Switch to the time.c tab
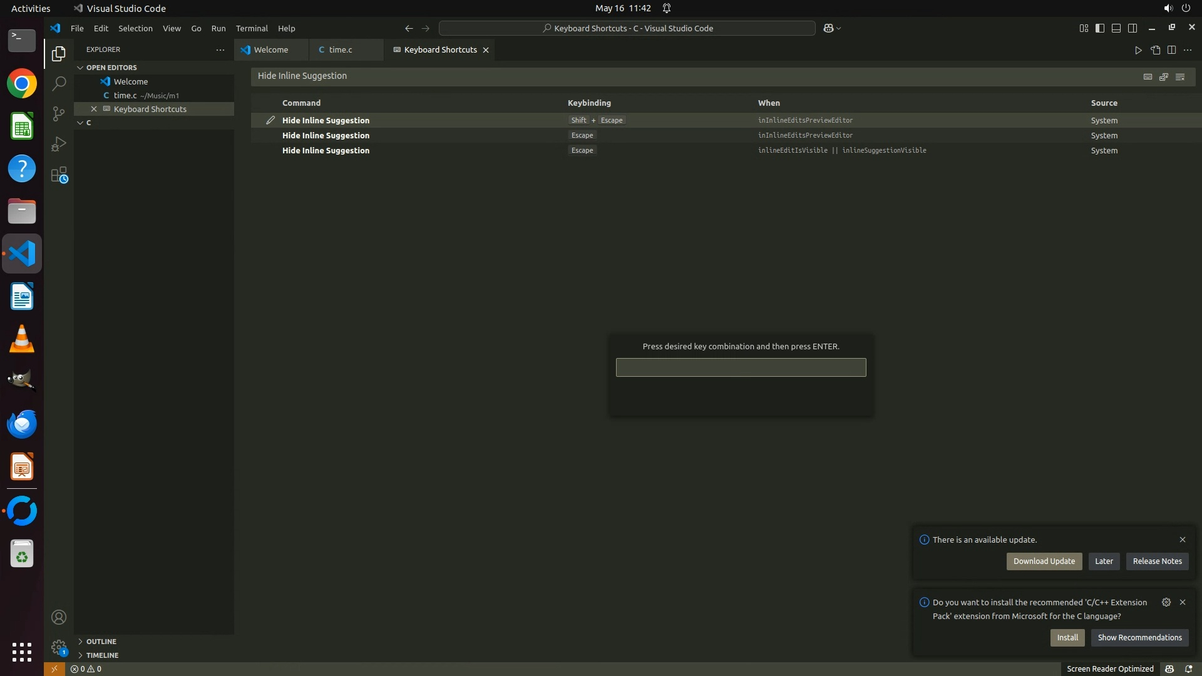The height and width of the screenshot is (676, 1202). [x=340, y=49]
